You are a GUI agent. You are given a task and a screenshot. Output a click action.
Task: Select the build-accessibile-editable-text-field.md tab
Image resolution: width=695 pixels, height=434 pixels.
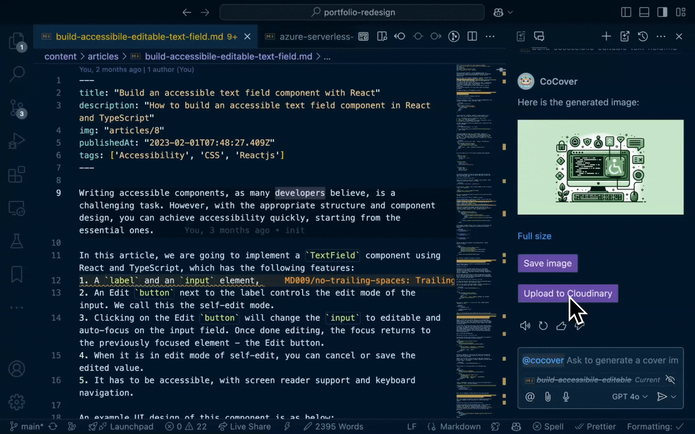[139, 37]
